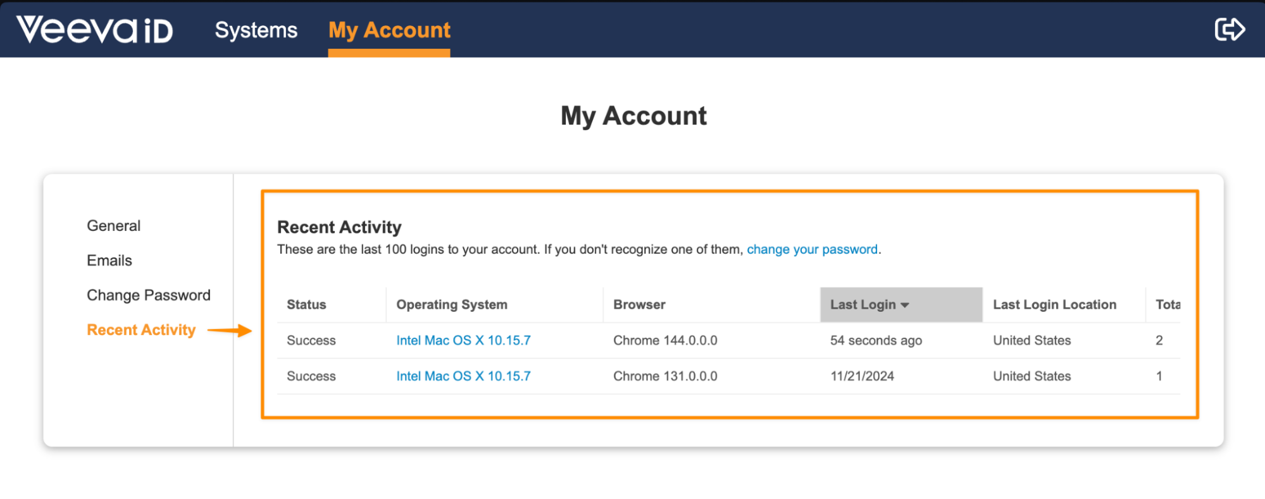Open Intel Mac OS link for Chrome 131 login
This screenshot has width=1265, height=499.
(x=463, y=376)
